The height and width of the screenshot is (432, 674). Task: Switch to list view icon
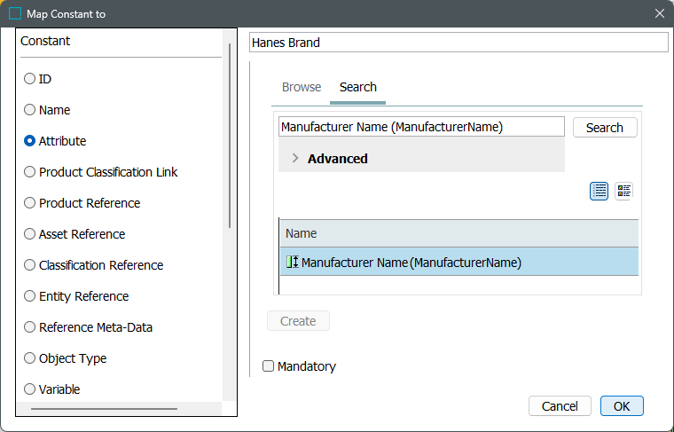[599, 191]
